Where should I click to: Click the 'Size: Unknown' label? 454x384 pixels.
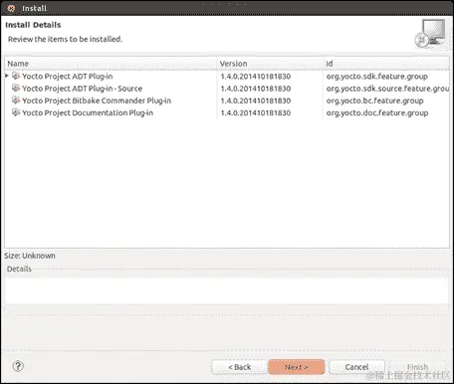click(x=30, y=256)
